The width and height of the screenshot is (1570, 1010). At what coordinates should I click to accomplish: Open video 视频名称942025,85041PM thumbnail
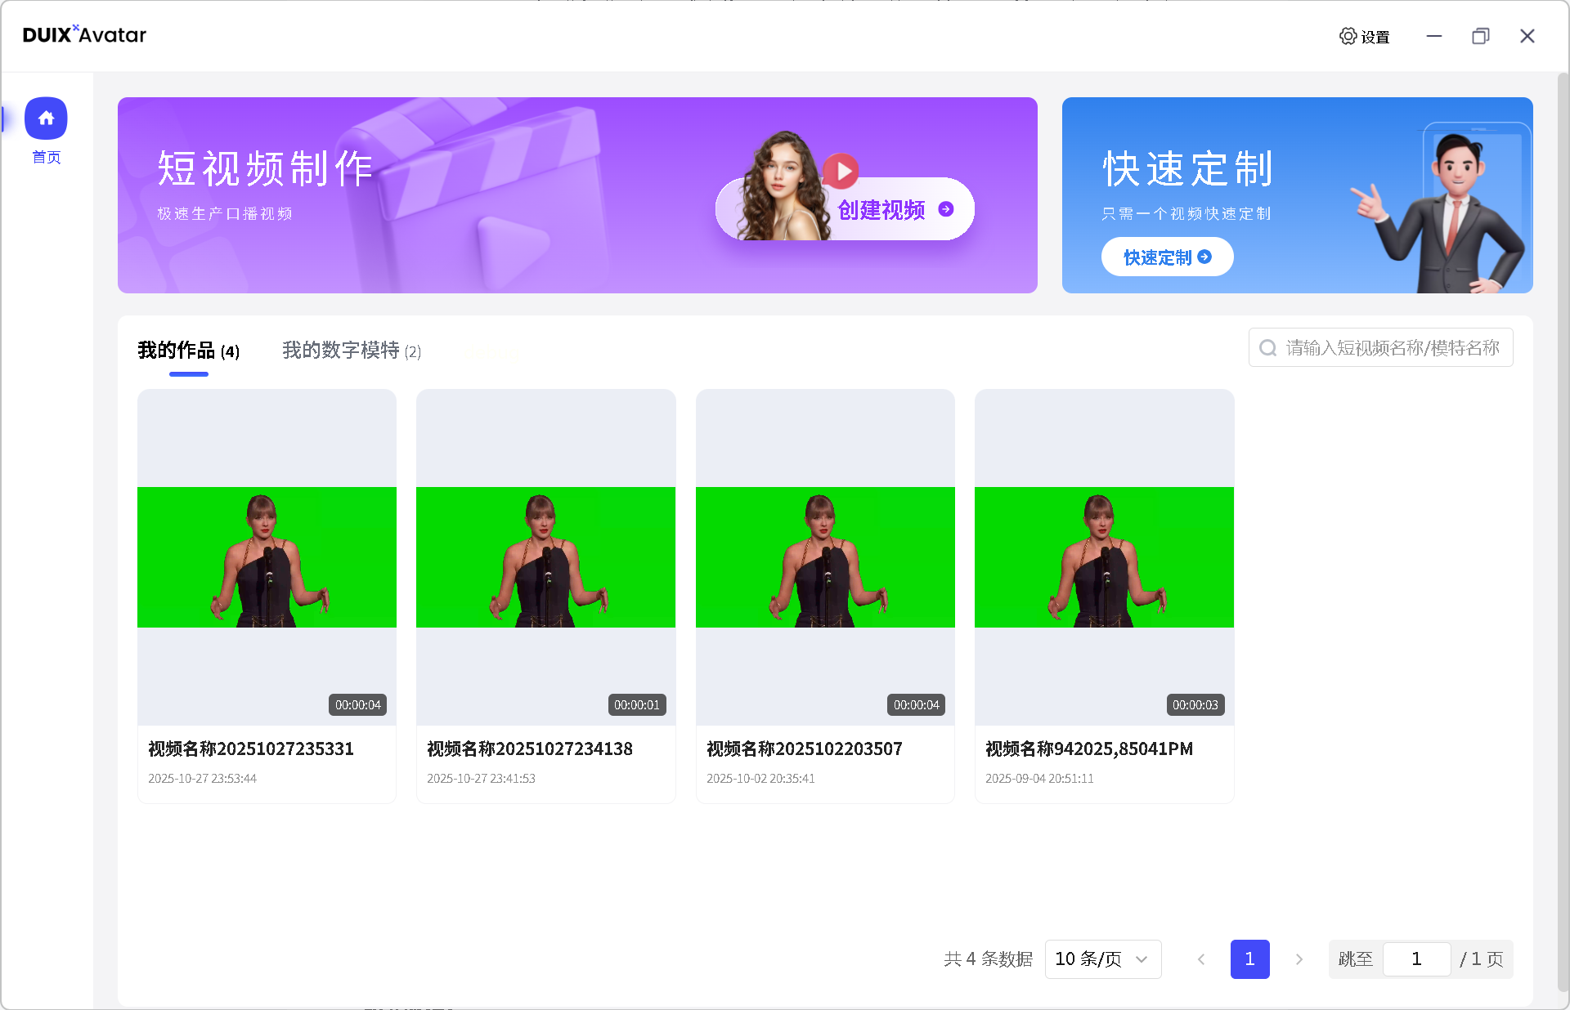point(1104,557)
